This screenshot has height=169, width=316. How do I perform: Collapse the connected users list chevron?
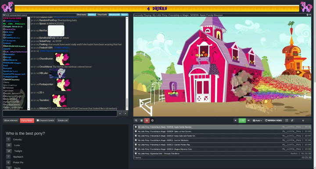4,15
